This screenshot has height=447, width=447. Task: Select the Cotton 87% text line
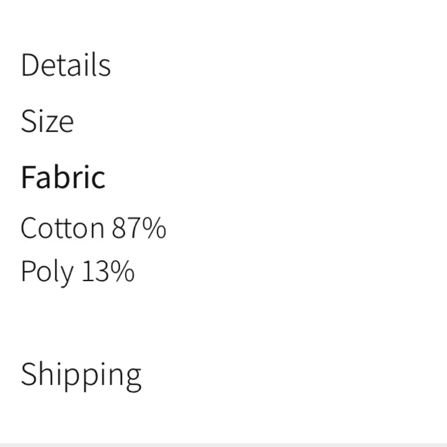[93, 228]
